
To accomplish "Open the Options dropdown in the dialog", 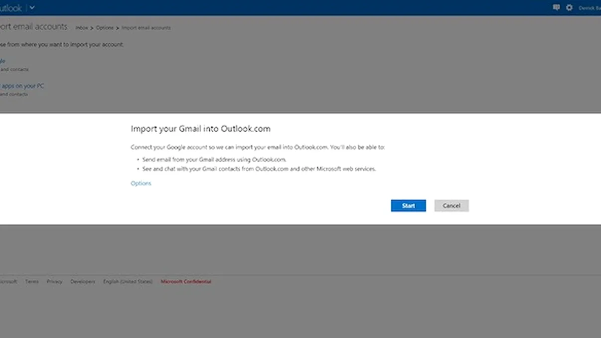I will (141, 183).
